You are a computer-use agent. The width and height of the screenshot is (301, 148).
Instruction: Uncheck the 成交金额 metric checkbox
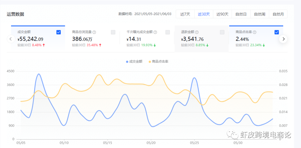pyautogui.click(x=59, y=32)
